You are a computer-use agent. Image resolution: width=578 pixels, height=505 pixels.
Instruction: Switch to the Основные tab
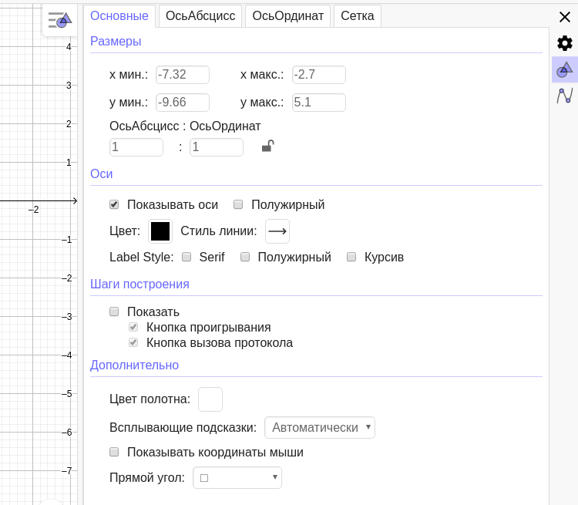(x=119, y=16)
